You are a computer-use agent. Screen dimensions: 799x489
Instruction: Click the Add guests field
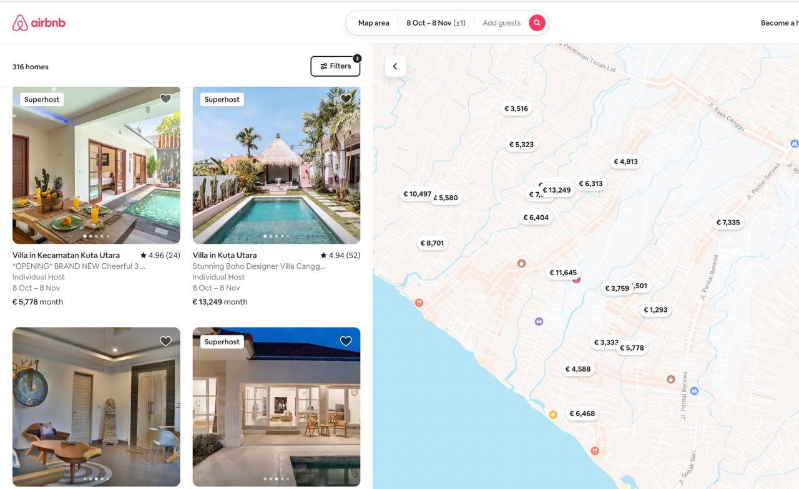tap(501, 23)
